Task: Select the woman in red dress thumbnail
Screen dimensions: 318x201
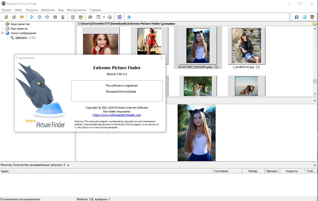Action: pyautogui.click(x=149, y=41)
